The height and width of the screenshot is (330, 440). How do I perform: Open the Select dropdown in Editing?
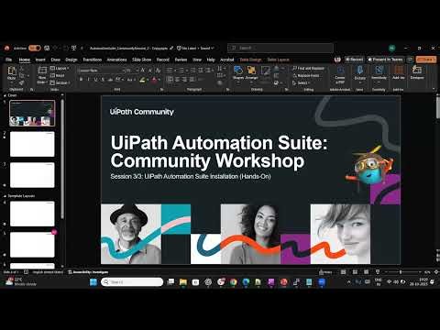coord(302,82)
